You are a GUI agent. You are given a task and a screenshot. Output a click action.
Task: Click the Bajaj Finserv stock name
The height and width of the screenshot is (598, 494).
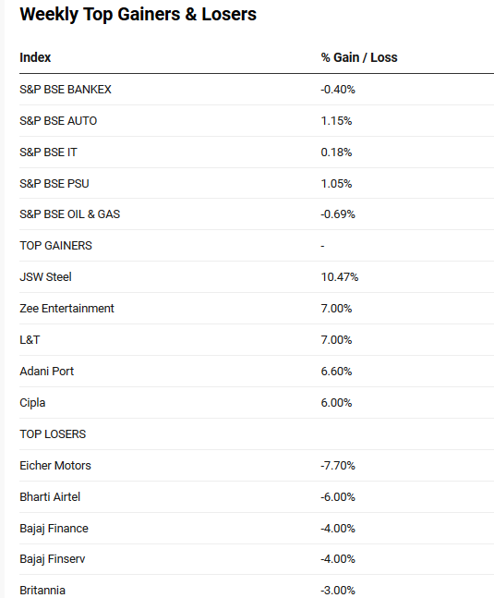pyautogui.click(x=53, y=559)
